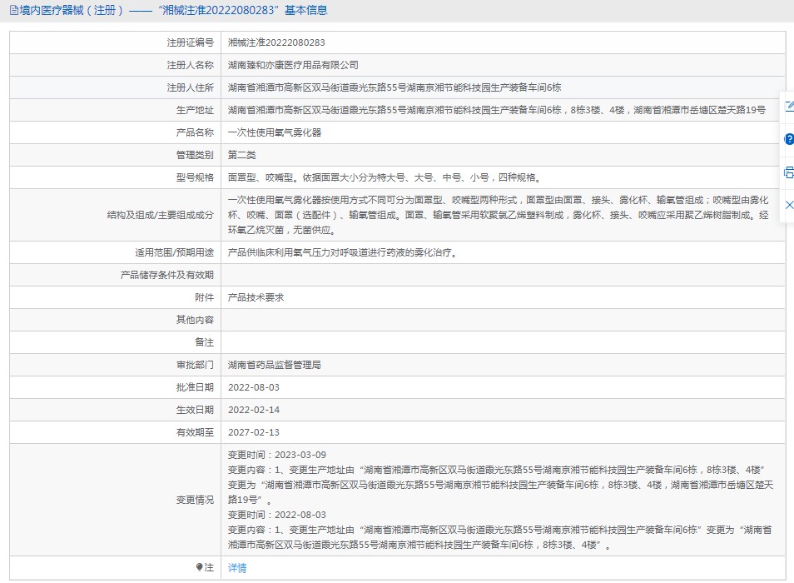This screenshot has width=794, height=583.
Task: Open help via the blue question mark icon
Action: [x=788, y=139]
